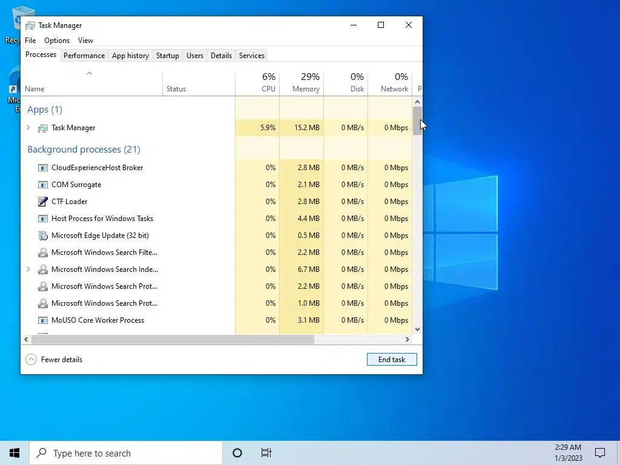Open the Options menu

click(x=57, y=41)
